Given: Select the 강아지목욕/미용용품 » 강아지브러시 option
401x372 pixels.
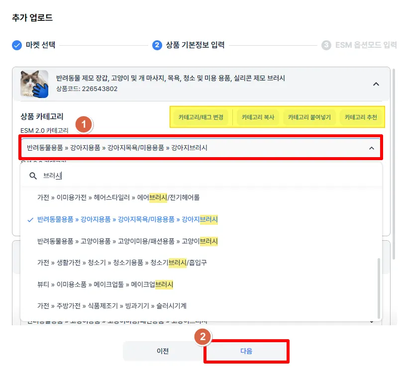Looking at the screenshot, I should tap(201, 220).
